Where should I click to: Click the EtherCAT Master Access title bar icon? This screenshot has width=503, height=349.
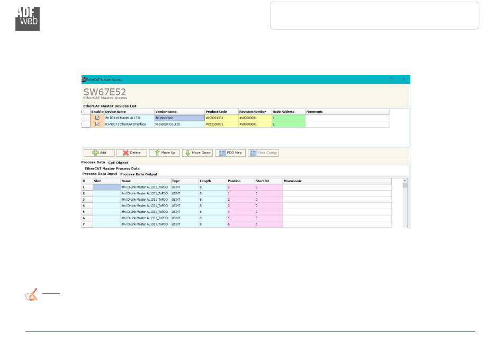click(x=83, y=79)
